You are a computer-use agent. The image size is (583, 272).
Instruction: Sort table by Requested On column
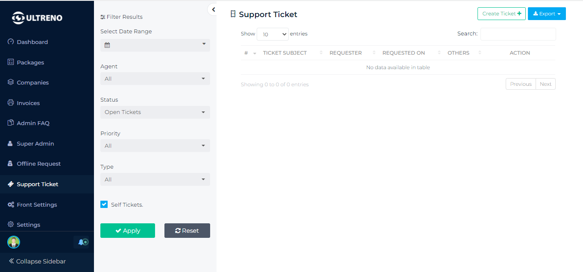pos(404,53)
